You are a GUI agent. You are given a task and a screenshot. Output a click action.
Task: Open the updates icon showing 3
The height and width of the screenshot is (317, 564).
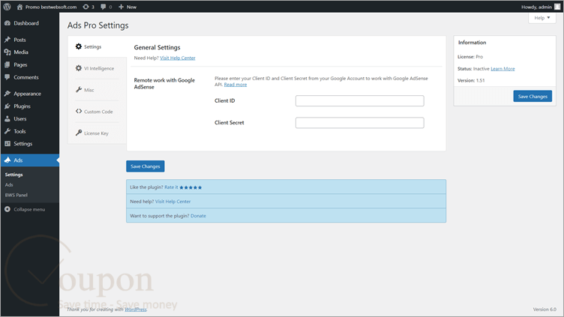tap(85, 7)
